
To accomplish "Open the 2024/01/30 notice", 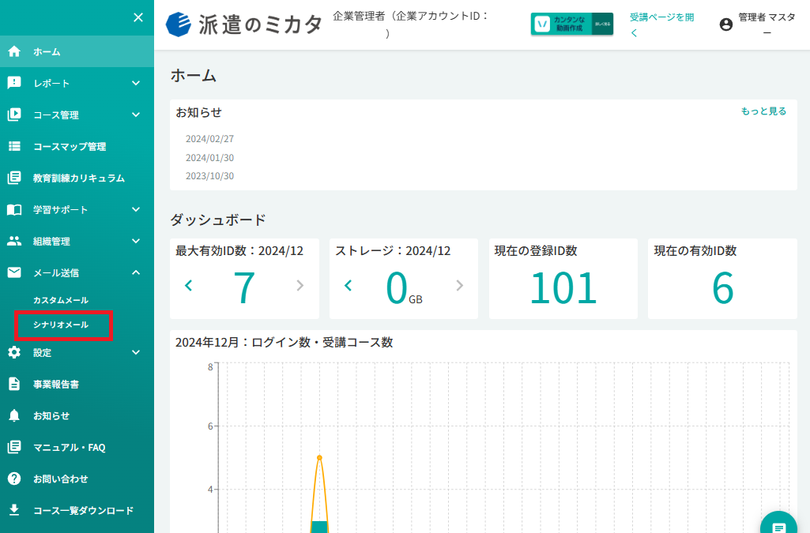I will (209, 157).
